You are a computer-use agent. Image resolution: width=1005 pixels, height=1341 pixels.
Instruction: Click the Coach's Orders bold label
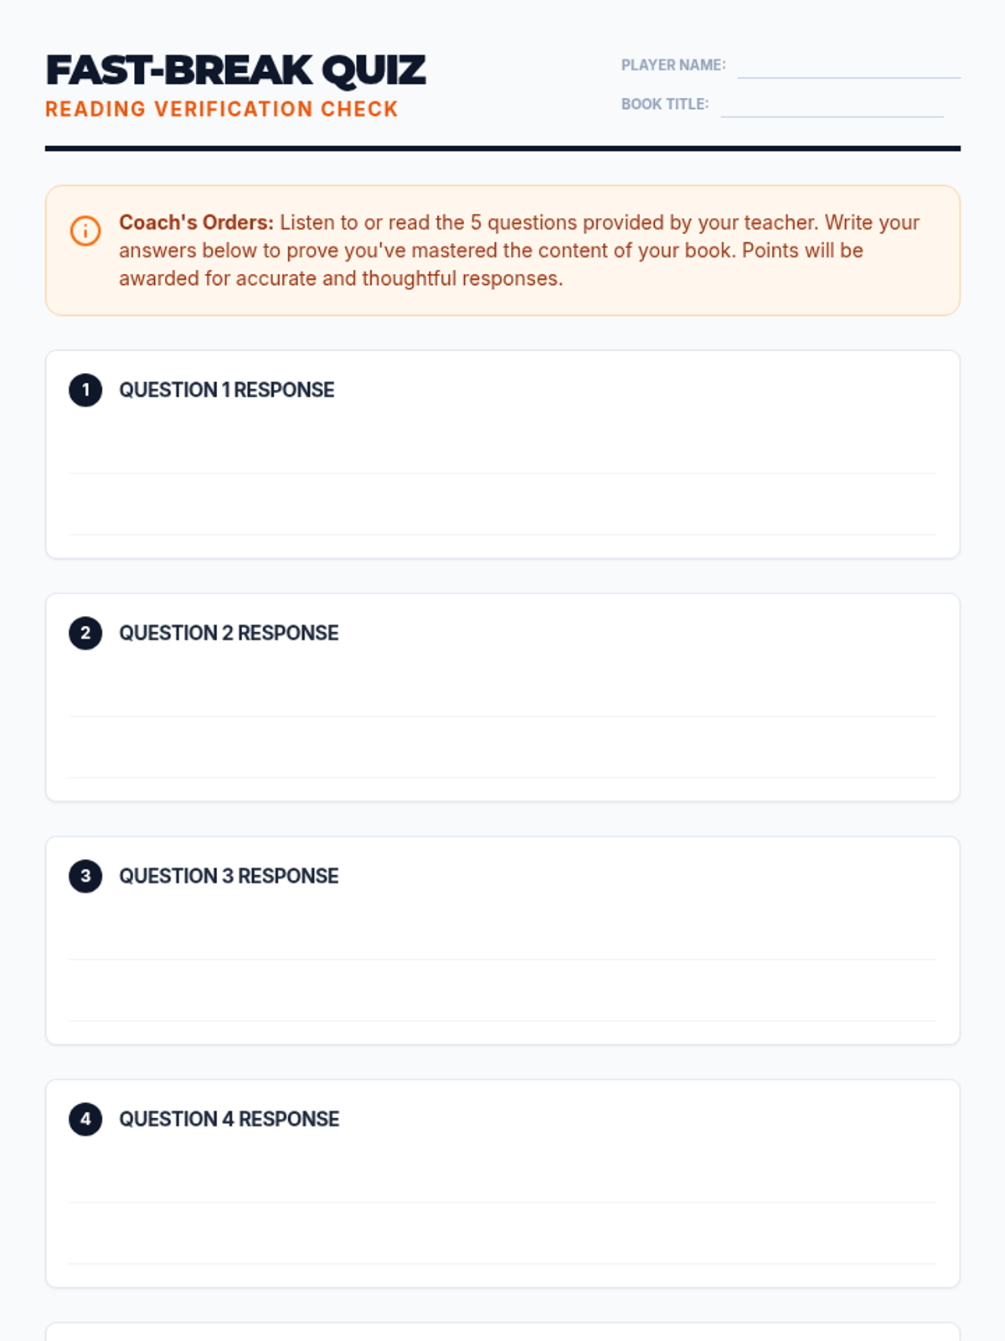[x=196, y=222]
